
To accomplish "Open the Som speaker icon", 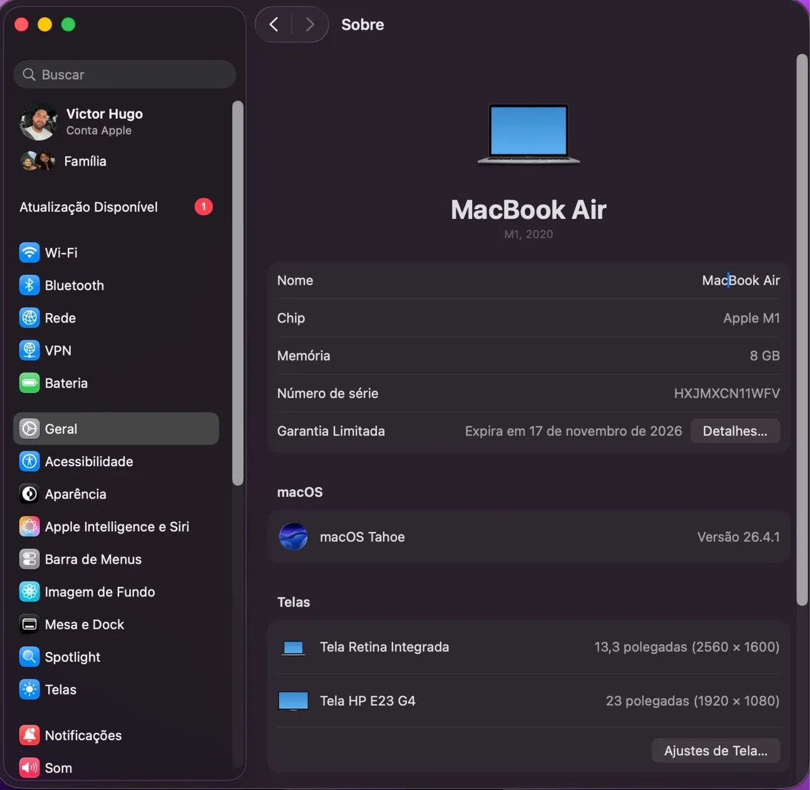I will tap(29, 768).
